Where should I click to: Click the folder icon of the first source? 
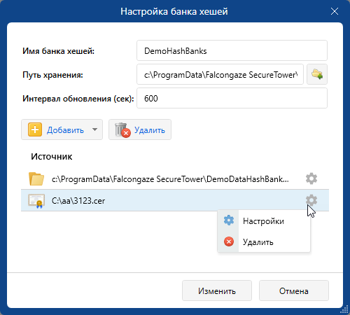[36, 179]
